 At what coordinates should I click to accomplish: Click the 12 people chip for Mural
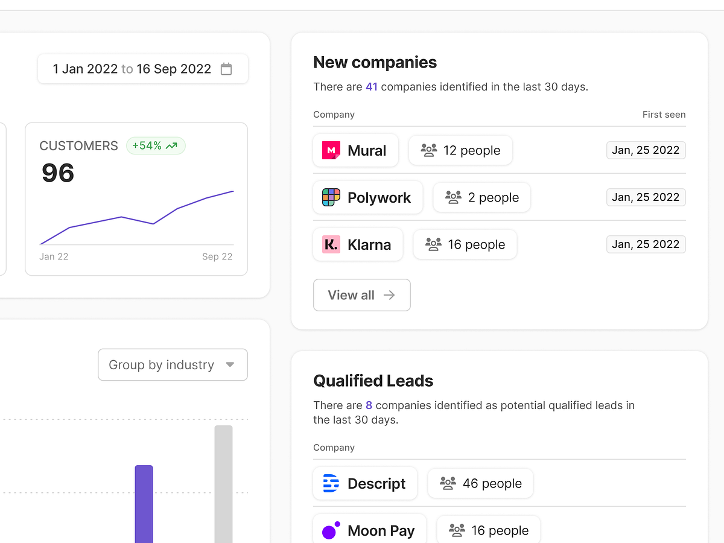[461, 150]
